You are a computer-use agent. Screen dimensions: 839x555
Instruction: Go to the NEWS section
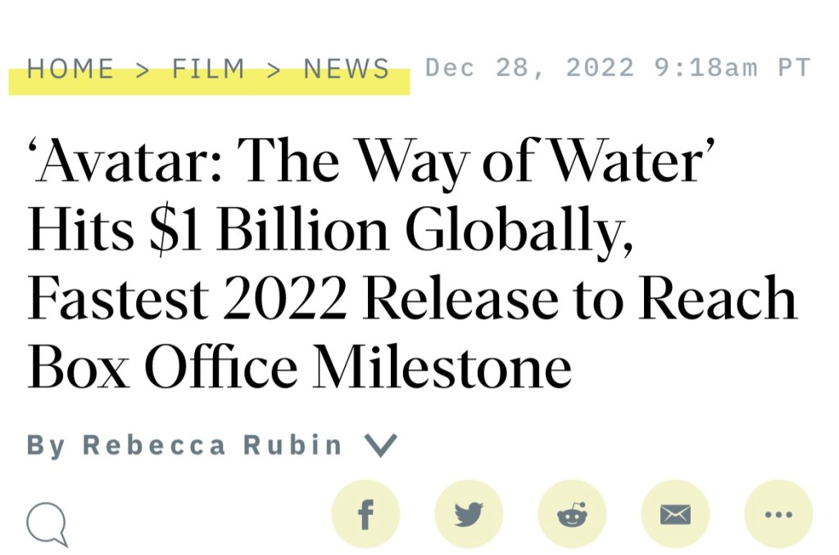(347, 69)
